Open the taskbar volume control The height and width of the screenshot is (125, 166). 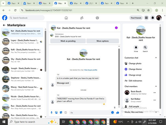[x=140, y=122]
